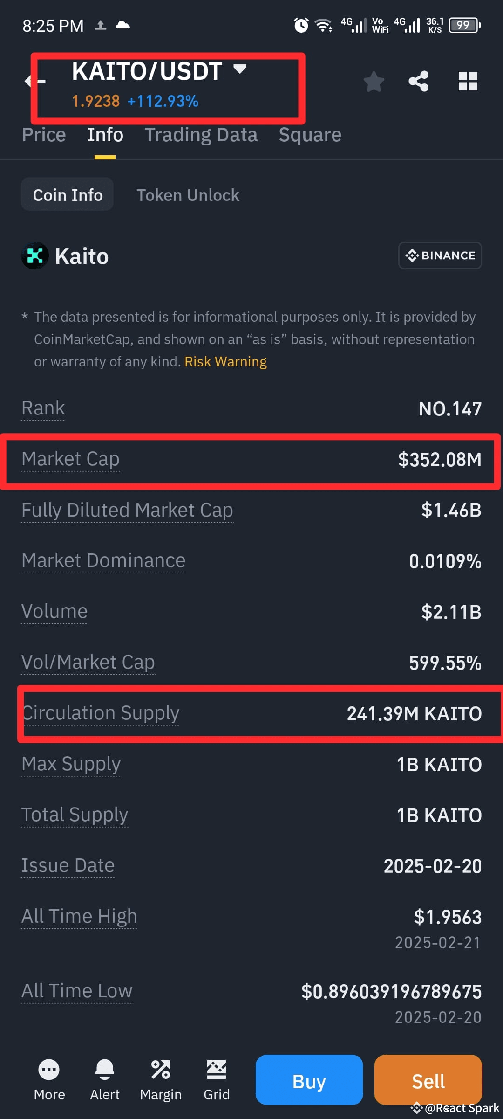Switch to the Trading Data tab
The height and width of the screenshot is (1119, 503).
point(201,135)
